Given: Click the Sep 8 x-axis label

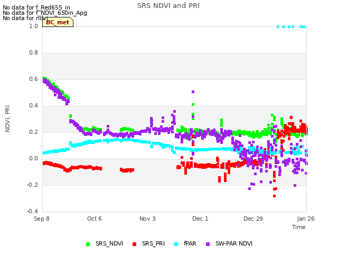Looking at the screenshot, I should point(42,219).
